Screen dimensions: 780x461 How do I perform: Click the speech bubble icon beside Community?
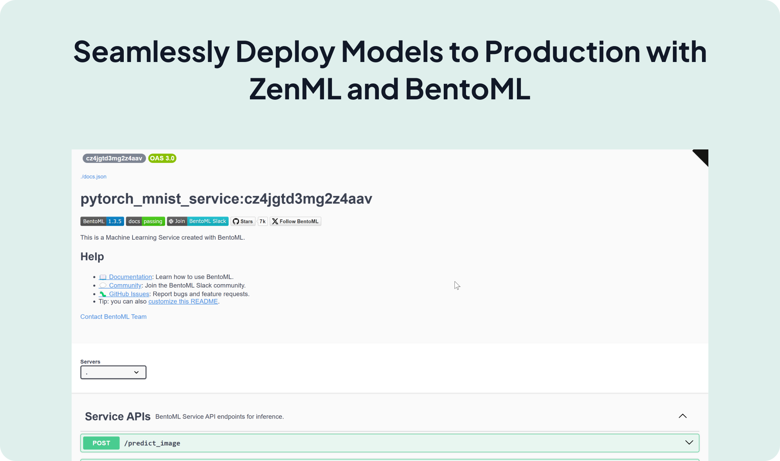[x=103, y=285]
